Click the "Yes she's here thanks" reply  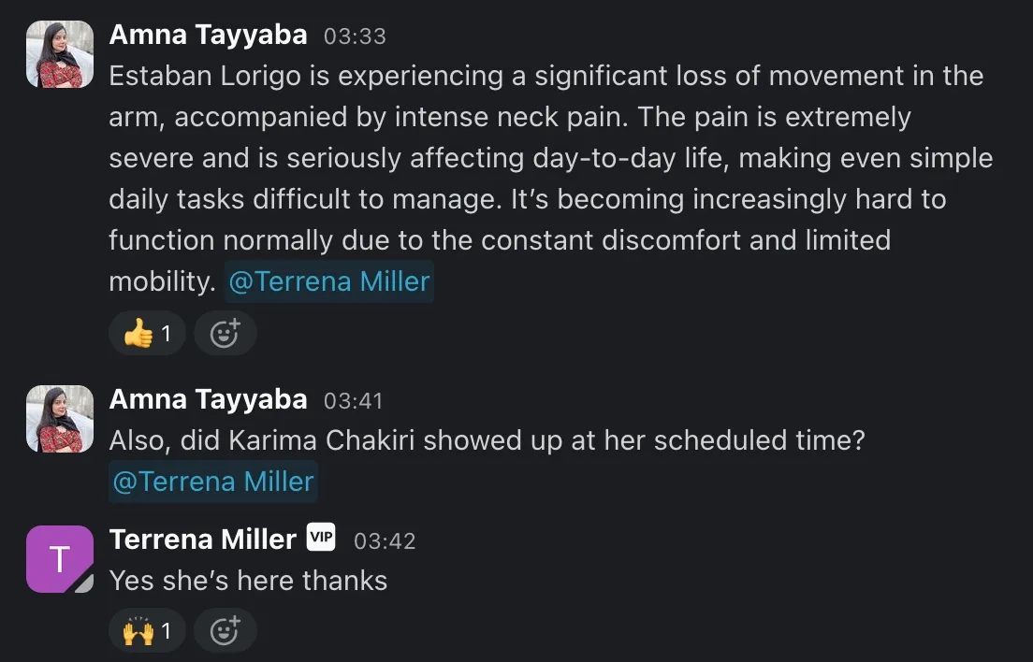tap(248, 581)
